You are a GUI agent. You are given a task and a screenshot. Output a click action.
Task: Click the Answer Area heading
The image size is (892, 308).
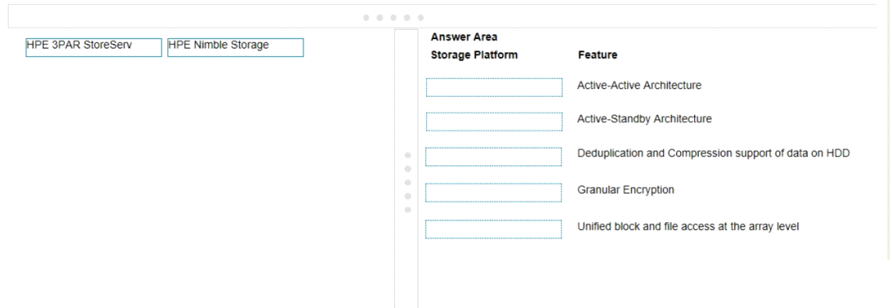click(464, 37)
